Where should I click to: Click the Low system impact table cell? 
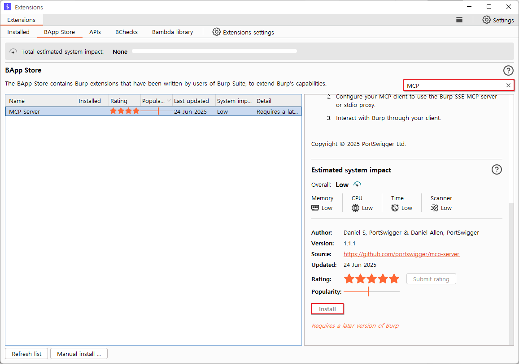click(x=236, y=111)
